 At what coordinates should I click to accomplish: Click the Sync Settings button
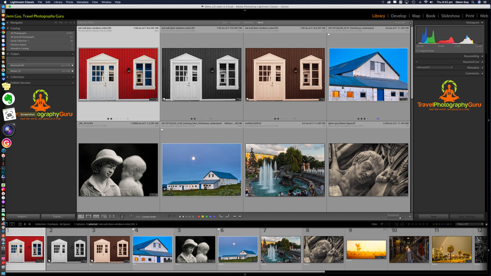(x=467, y=216)
